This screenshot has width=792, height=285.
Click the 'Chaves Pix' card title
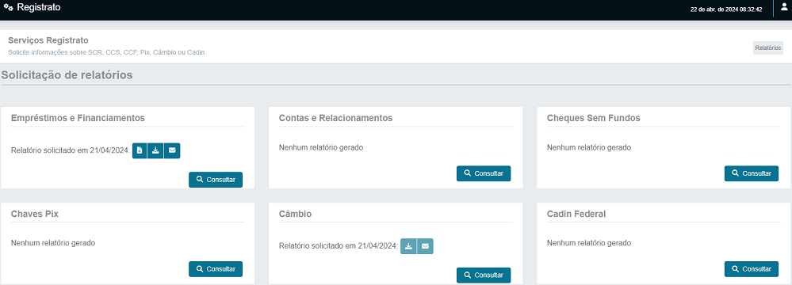[x=35, y=214]
